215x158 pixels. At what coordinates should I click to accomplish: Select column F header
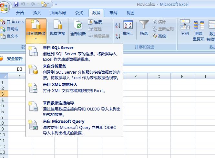pyautogui.click(x=136, y=77)
